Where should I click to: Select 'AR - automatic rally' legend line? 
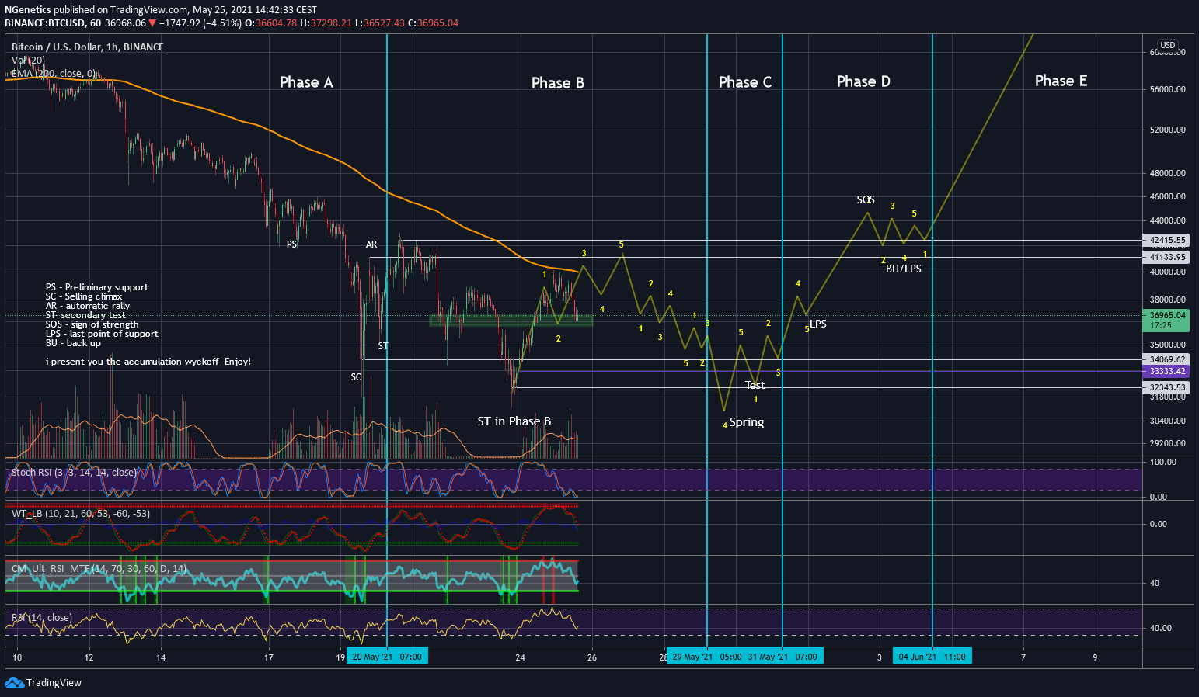click(x=87, y=306)
